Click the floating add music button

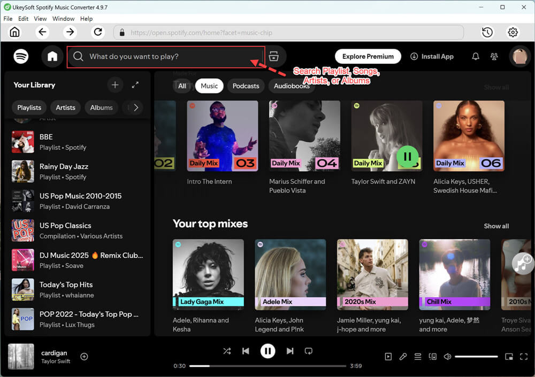[522, 263]
